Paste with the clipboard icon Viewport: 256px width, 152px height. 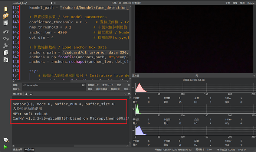(x=6, y=60)
